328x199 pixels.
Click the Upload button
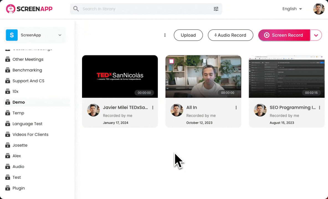pyautogui.click(x=188, y=35)
